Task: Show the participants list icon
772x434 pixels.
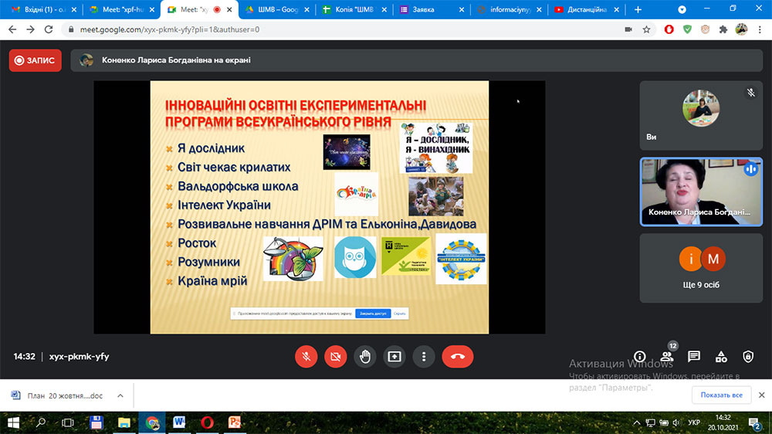Action: pos(667,357)
